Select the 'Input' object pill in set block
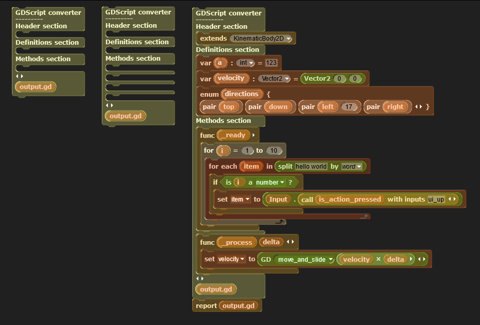The width and height of the screenshot is (480, 325). click(x=278, y=200)
